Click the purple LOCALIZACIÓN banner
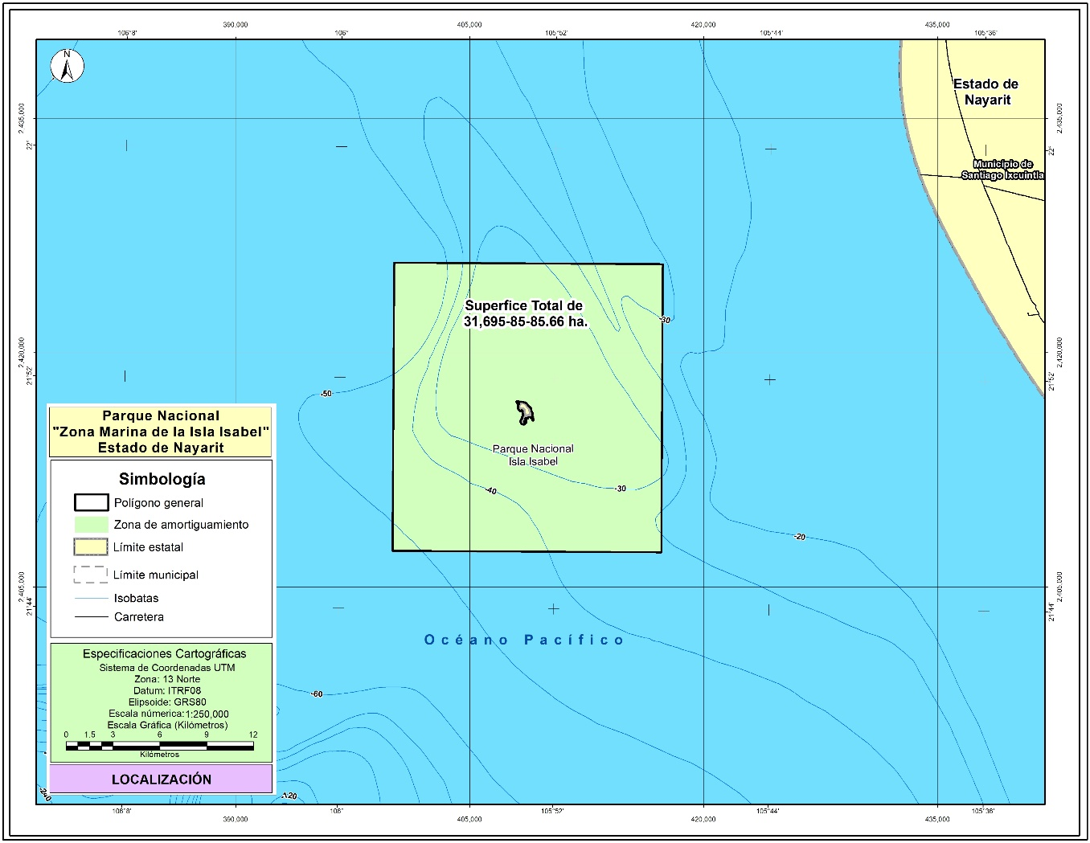The width and height of the screenshot is (1090, 843). 162,779
